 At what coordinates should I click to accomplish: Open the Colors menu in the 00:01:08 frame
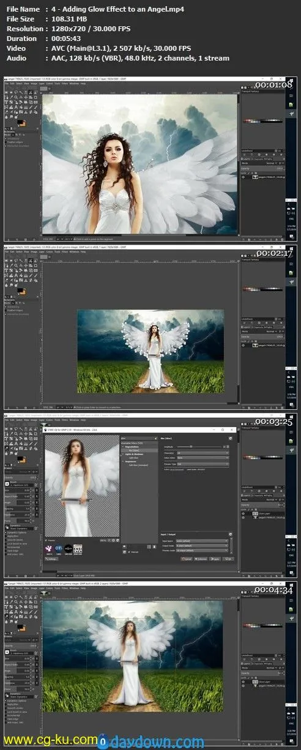pyautogui.click(x=50, y=82)
